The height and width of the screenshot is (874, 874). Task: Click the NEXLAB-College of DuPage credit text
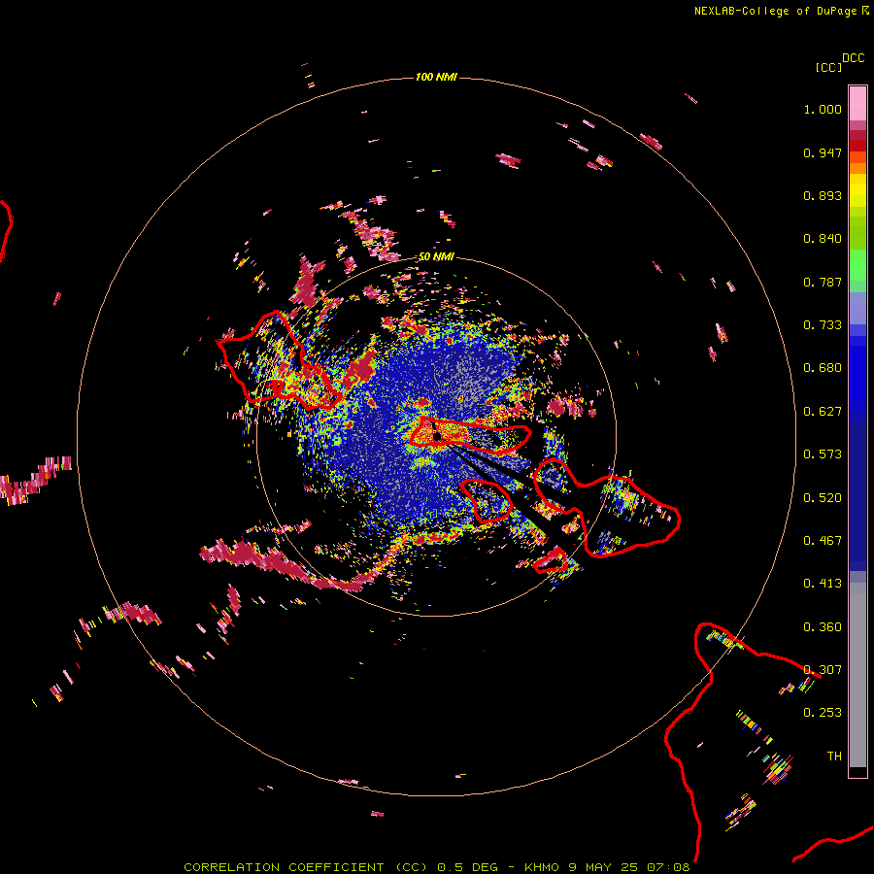coord(775,11)
